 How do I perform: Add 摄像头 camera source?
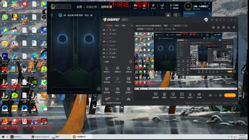click(x=164, y=96)
